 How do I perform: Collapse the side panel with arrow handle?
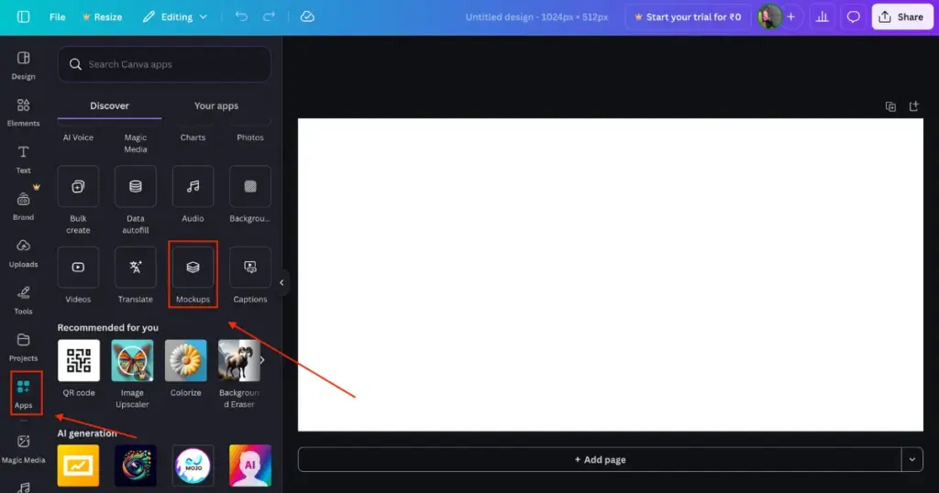(x=282, y=282)
